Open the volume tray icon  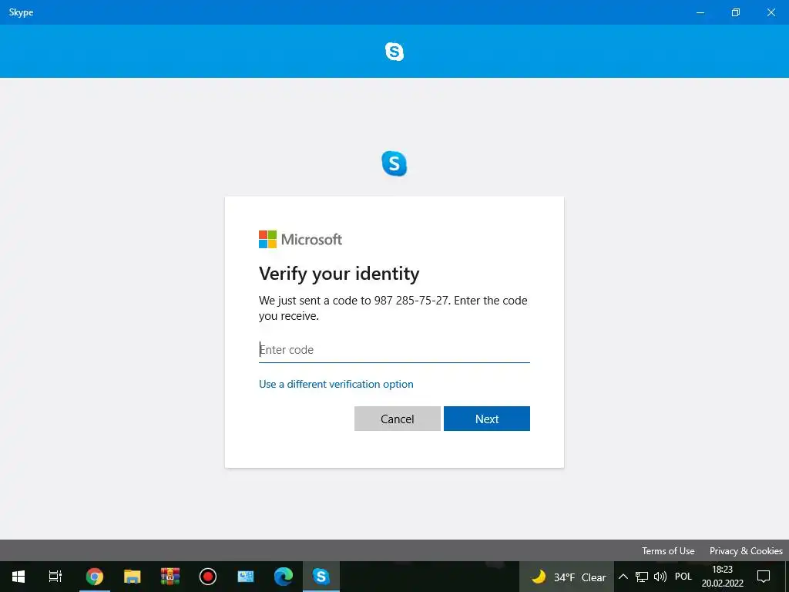(660, 577)
